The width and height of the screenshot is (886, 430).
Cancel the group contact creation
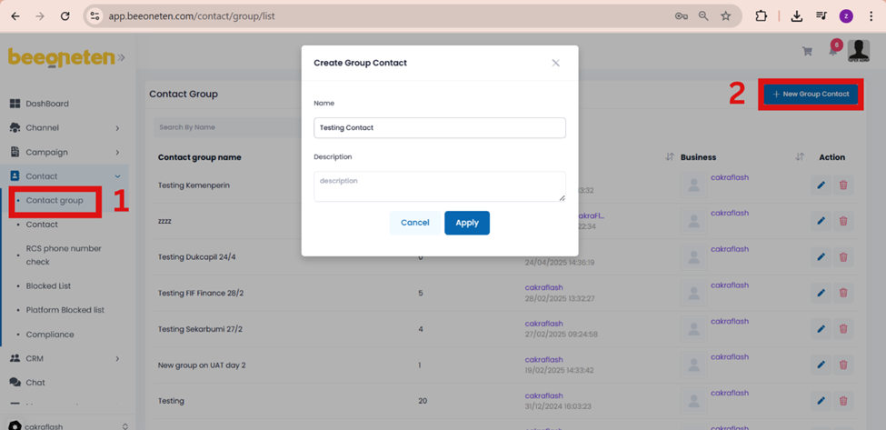(x=414, y=223)
